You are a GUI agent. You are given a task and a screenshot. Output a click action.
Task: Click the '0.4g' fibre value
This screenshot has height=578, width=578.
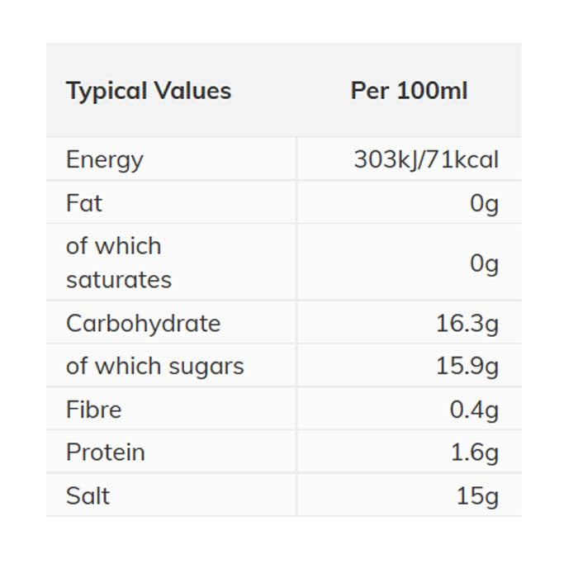tap(474, 410)
